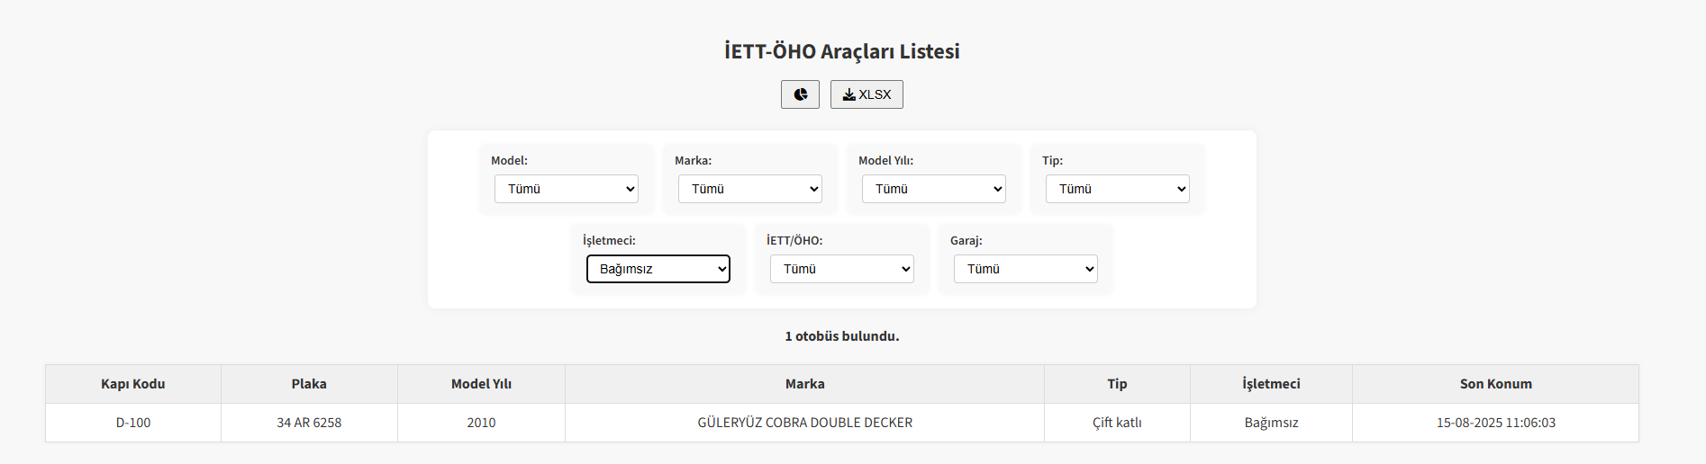Open the Marka dropdown filter

750,189
